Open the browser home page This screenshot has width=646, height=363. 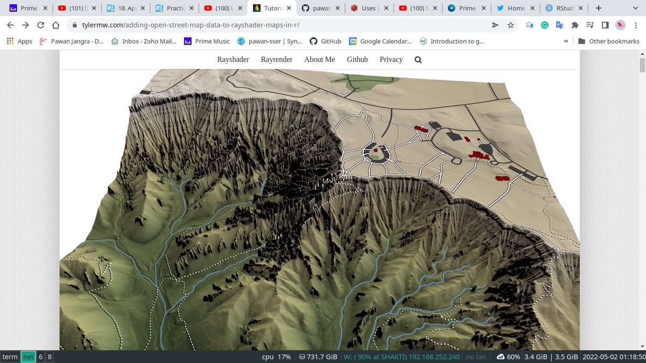(55, 25)
